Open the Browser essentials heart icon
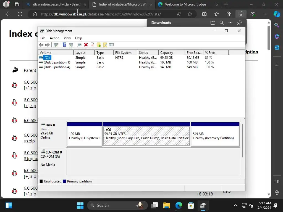 (253, 14)
